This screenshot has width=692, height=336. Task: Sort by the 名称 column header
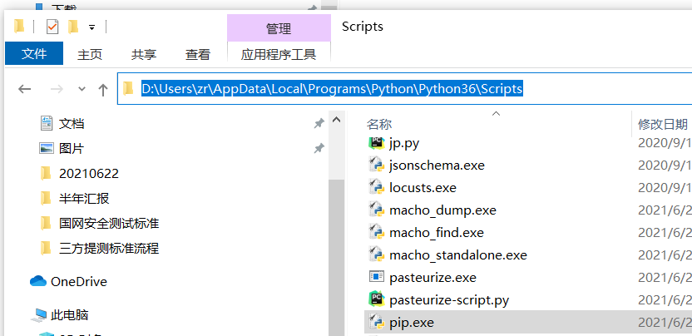[379, 124]
